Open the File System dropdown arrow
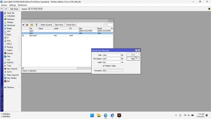Viewport: 211px width, 119px height. point(122,59)
